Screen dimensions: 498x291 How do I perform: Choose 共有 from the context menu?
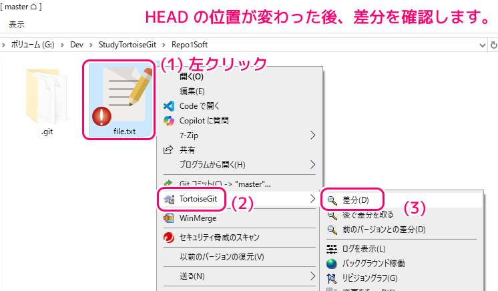click(187, 150)
